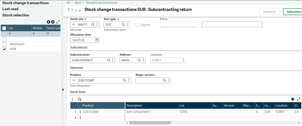Click the search icon above Stock lines grid

click(x=80, y=99)
